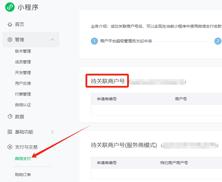Click the 发起申请 link
The width and height of the screenshot is (222, 182).
coord(144,41)
